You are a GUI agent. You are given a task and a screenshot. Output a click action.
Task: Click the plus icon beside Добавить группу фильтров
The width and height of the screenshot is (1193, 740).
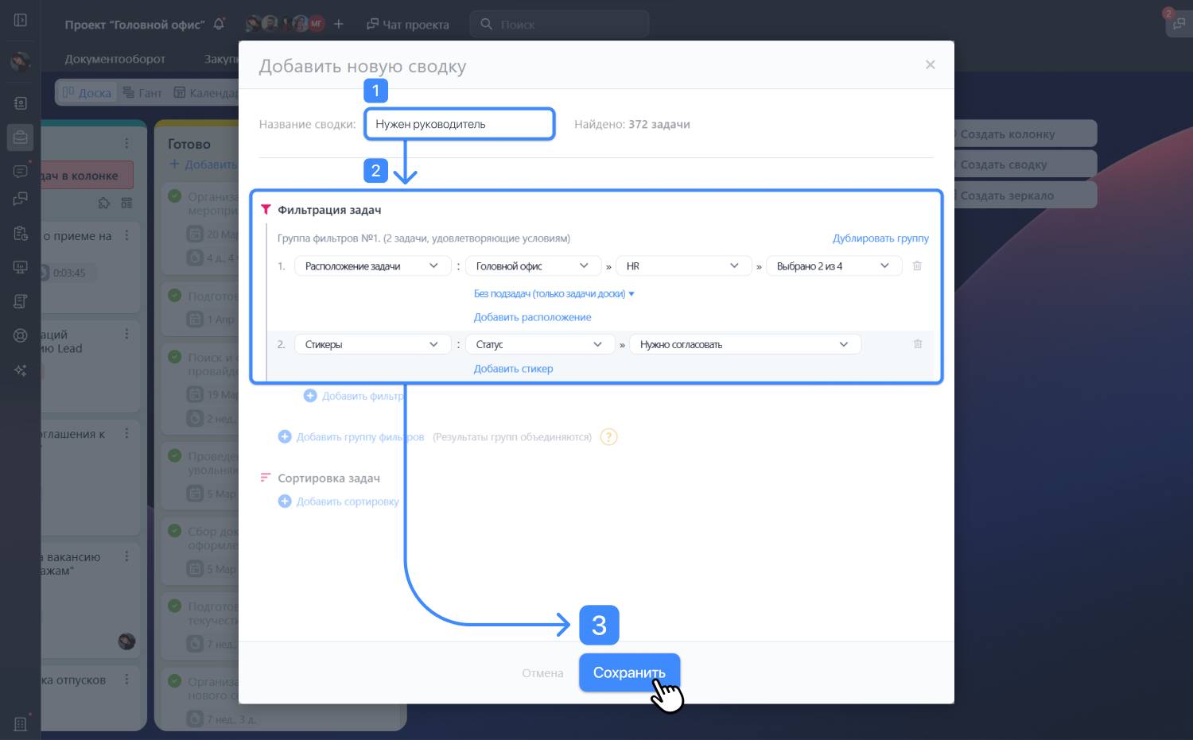(285, 437)
